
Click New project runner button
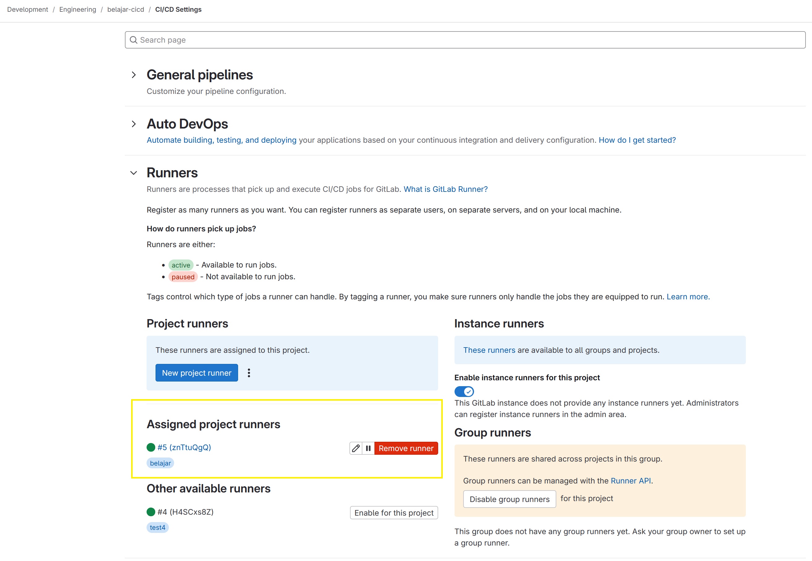tap(197, 373)
